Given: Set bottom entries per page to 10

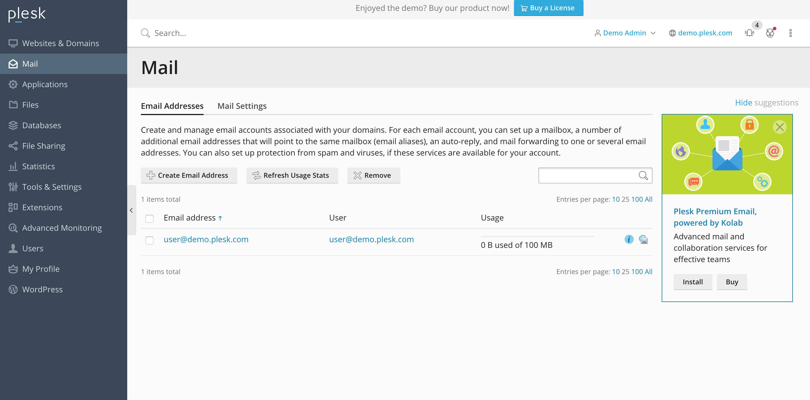Looking at the screenshot, I should [x=615, y=272].
